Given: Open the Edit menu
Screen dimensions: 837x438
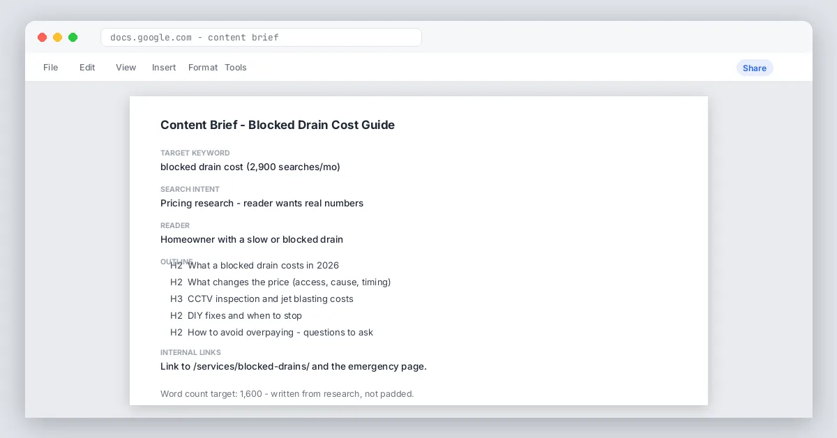Looking at the screenshot, I should point(87,68).
